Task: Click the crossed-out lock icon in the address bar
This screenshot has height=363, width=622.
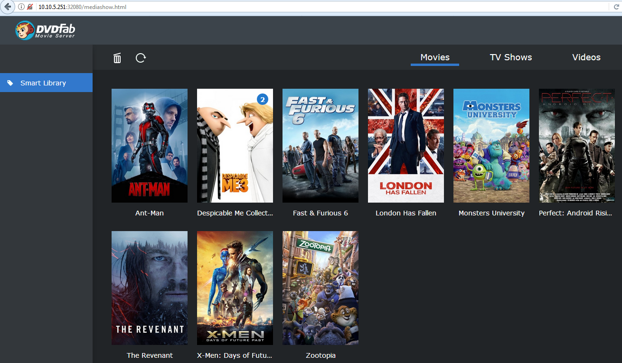Action: 30,7
